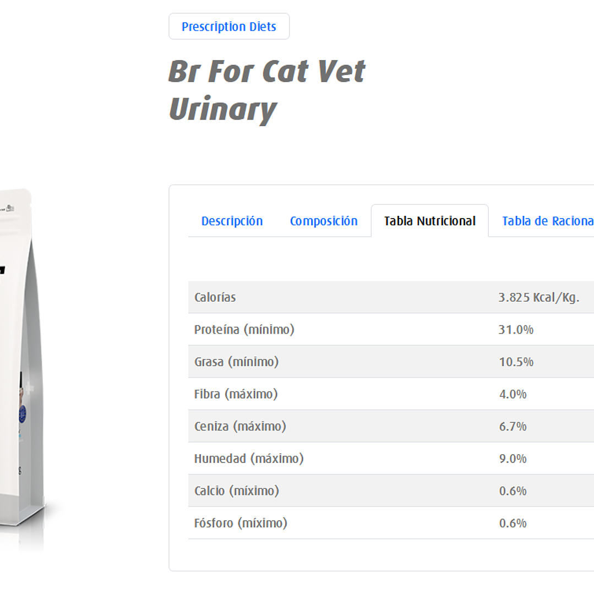Image resolution: width=594 pixels, height=594 pixels.
Task: Open the Composición tab
Action: (x=324, y=221)
